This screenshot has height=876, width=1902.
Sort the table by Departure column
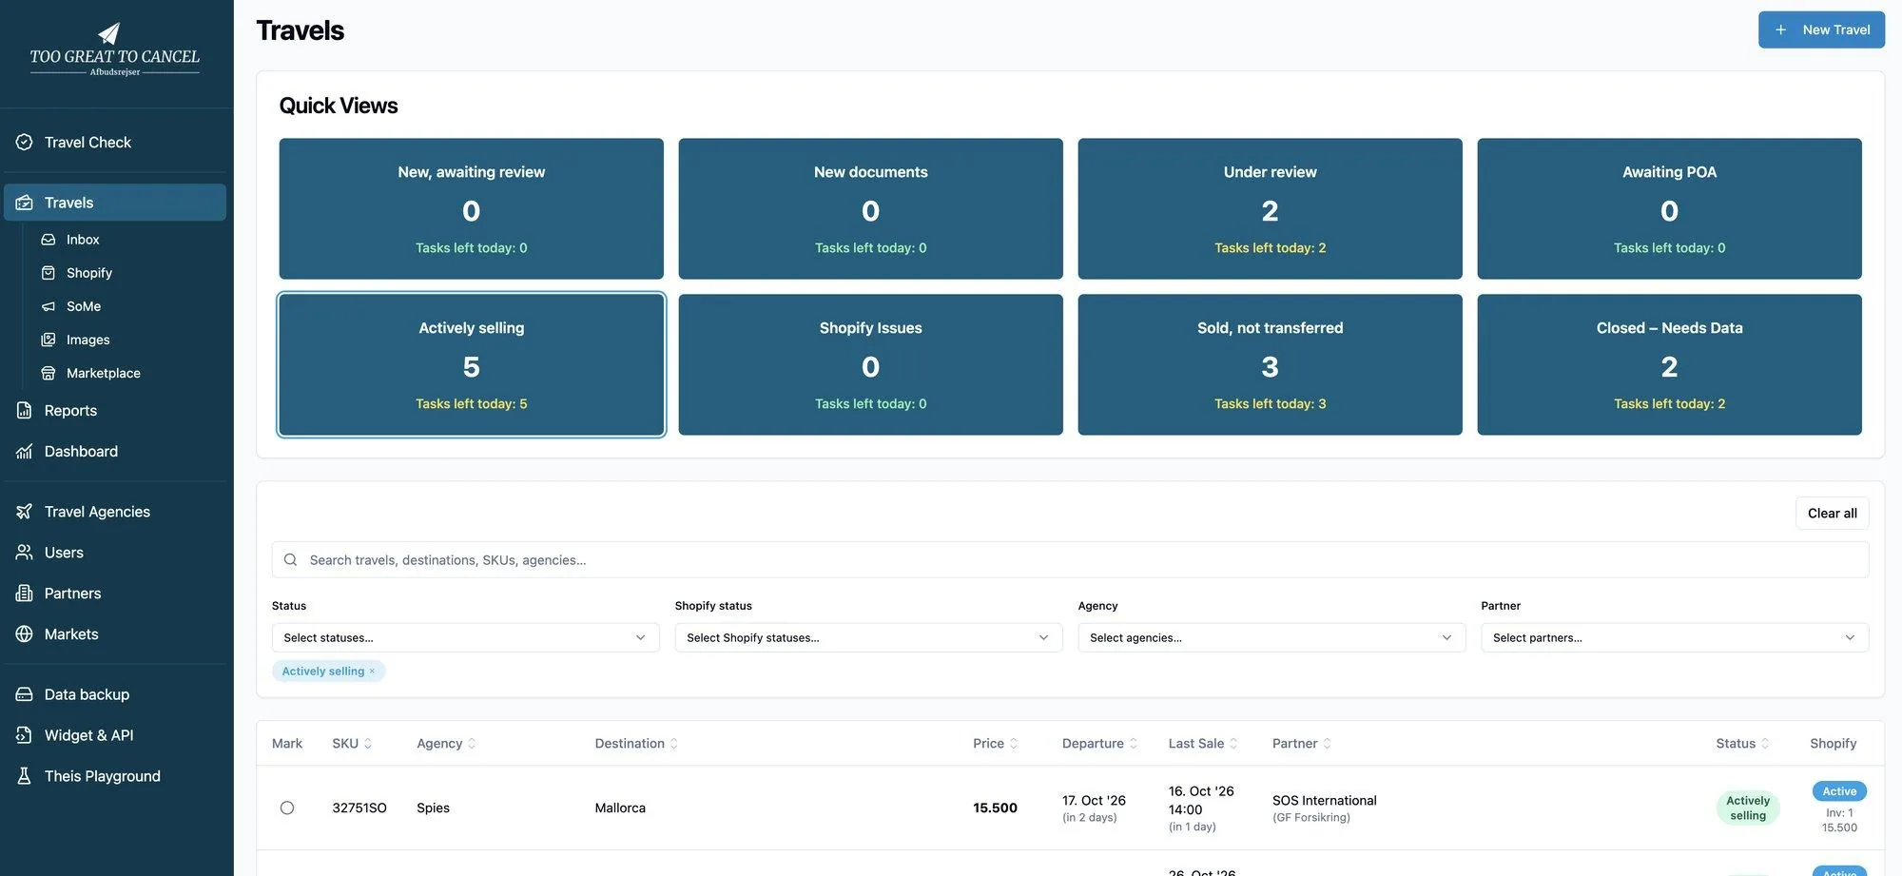pyautogui.click(x=1099, y=744)
